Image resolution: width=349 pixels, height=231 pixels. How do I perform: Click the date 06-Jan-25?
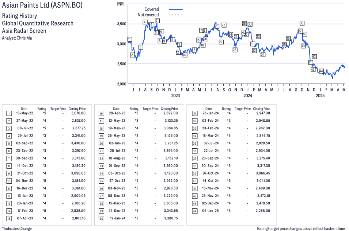tap(210, 211)
